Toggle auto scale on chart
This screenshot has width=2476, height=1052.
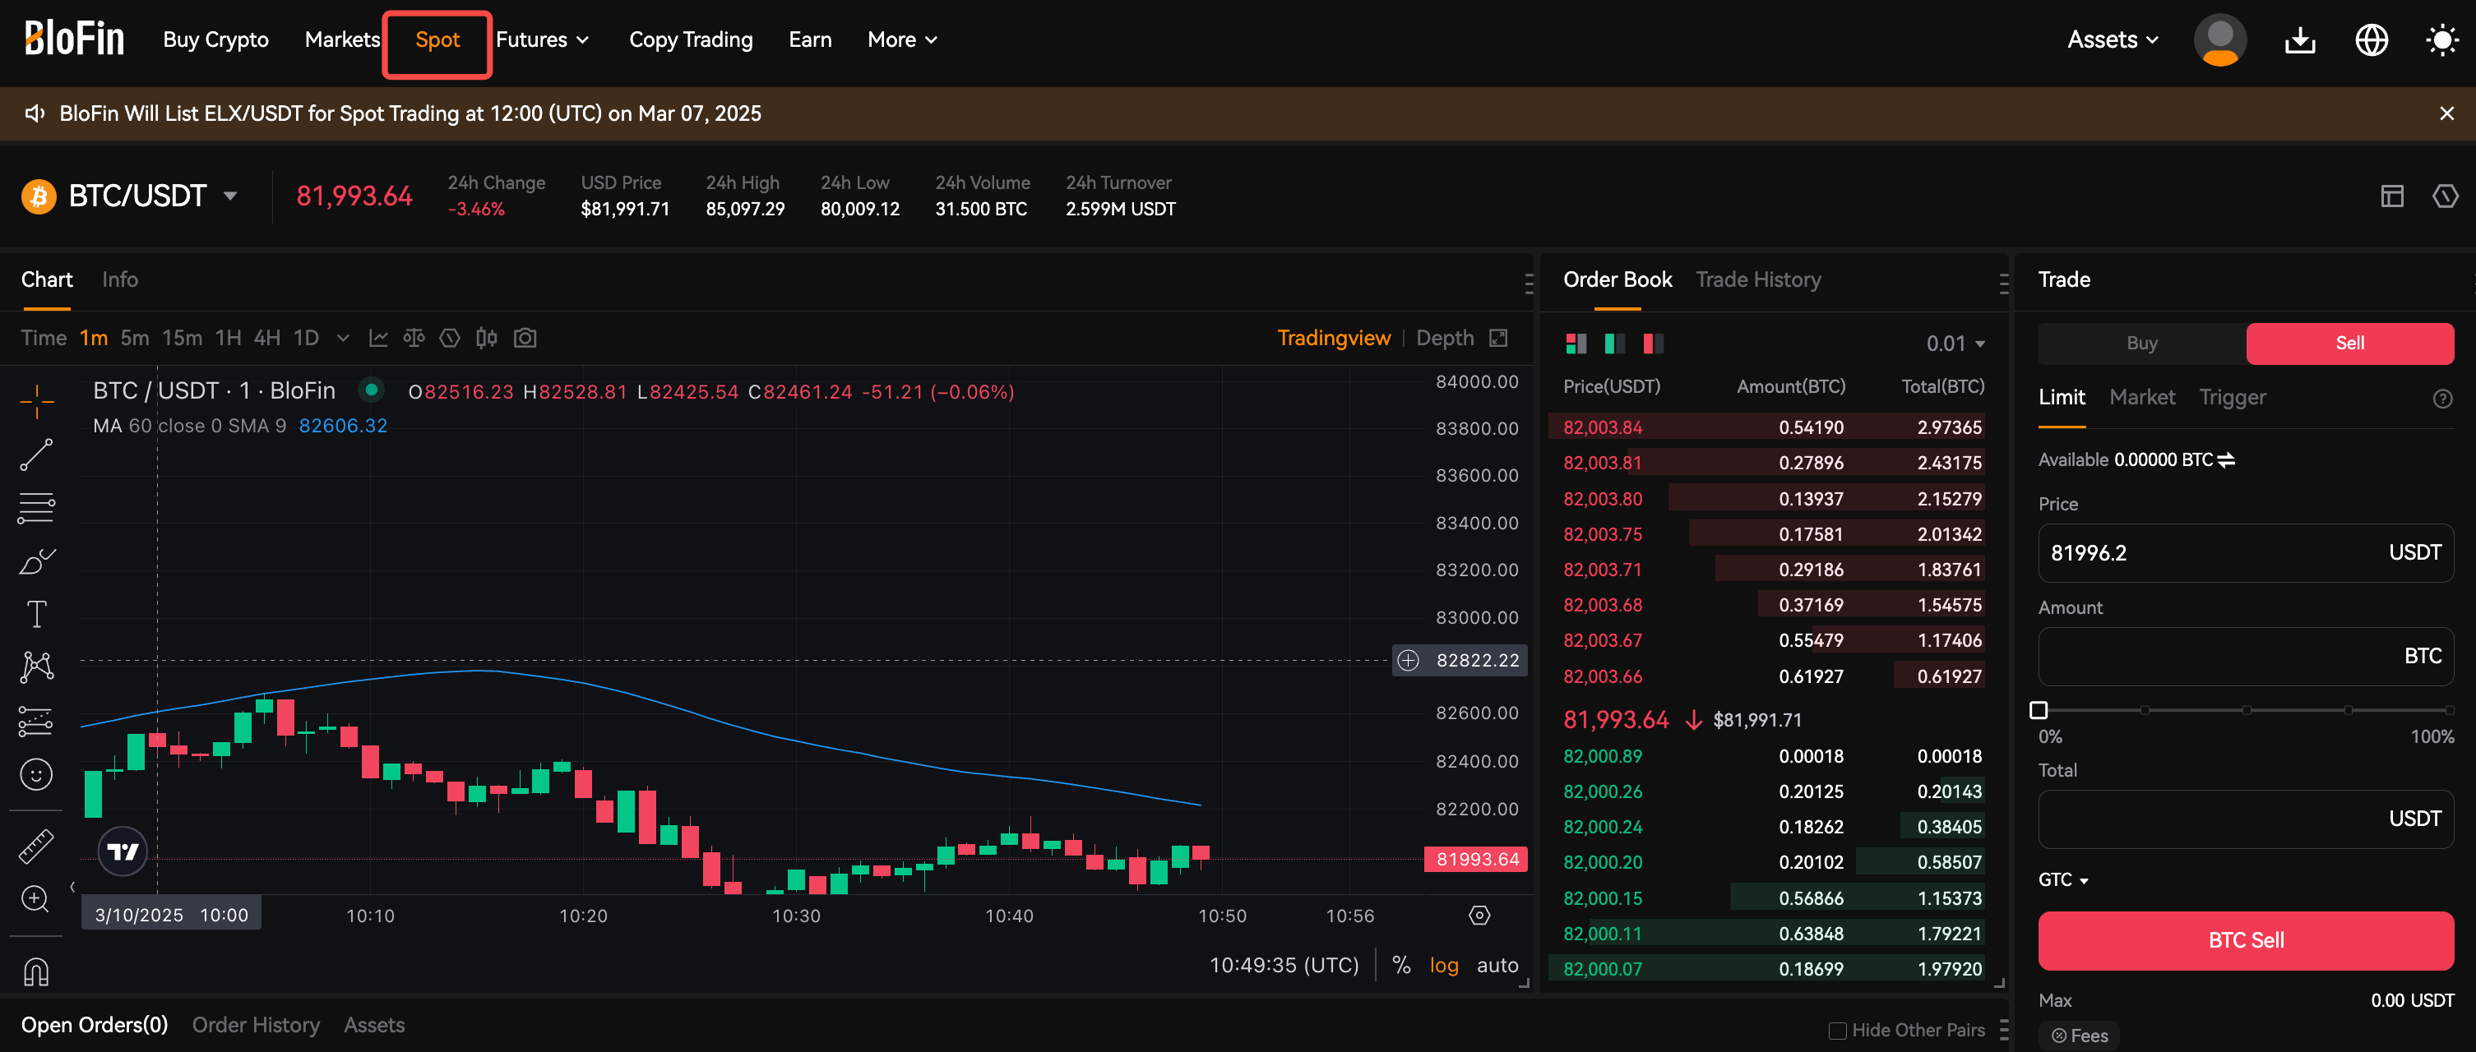point(1497,966)
